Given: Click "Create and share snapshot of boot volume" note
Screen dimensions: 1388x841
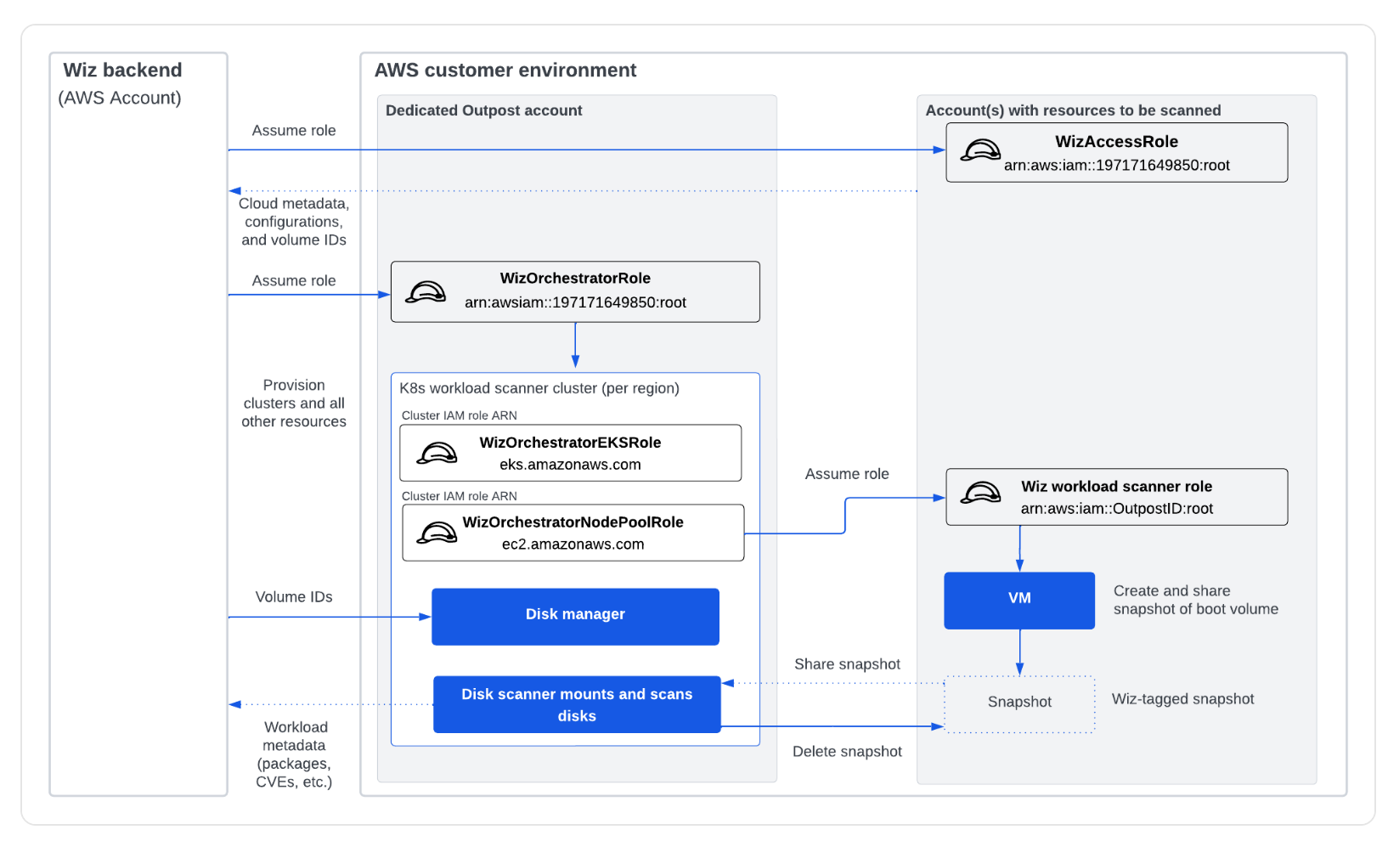Looking at the screenshot, I should (1196, 600).
